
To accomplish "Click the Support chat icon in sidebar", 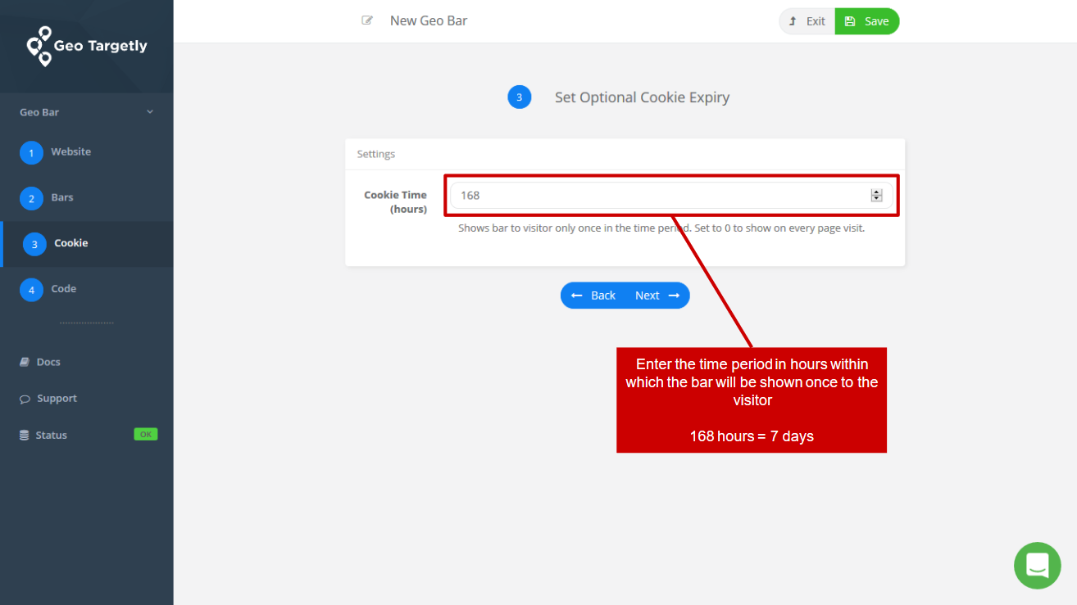I will click(25, 398).
